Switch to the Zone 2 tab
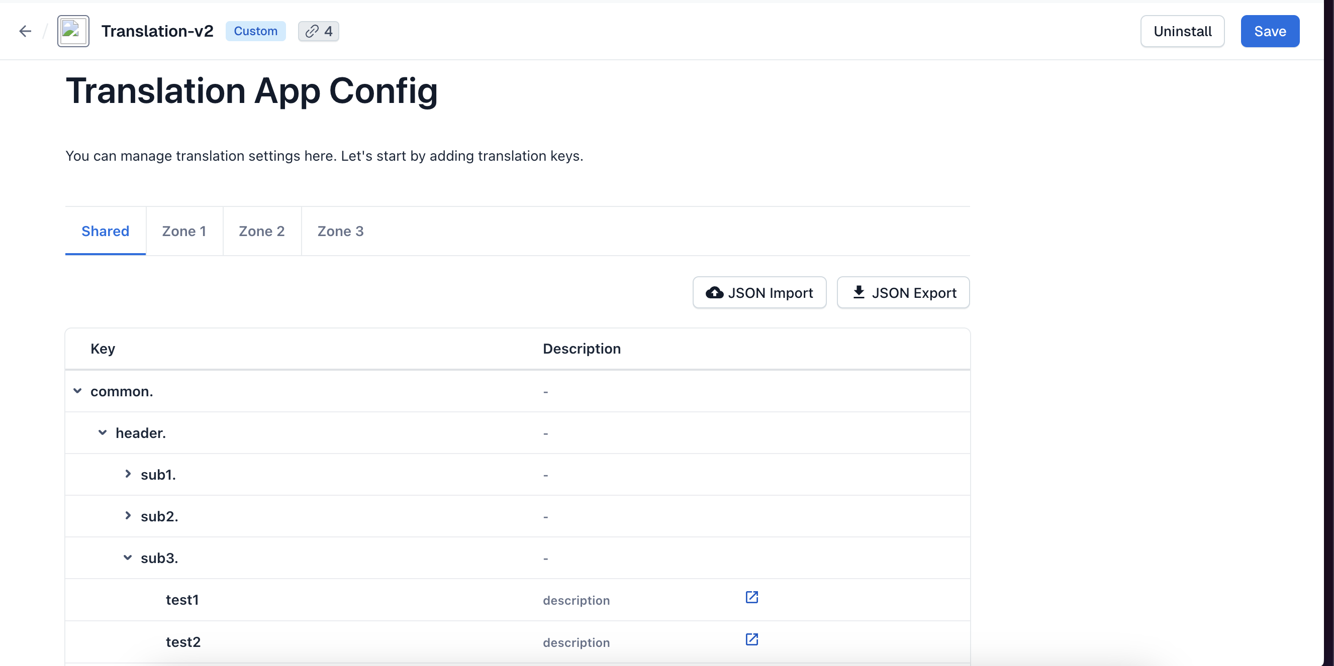The image size is (1334, 666). (261, 232)
